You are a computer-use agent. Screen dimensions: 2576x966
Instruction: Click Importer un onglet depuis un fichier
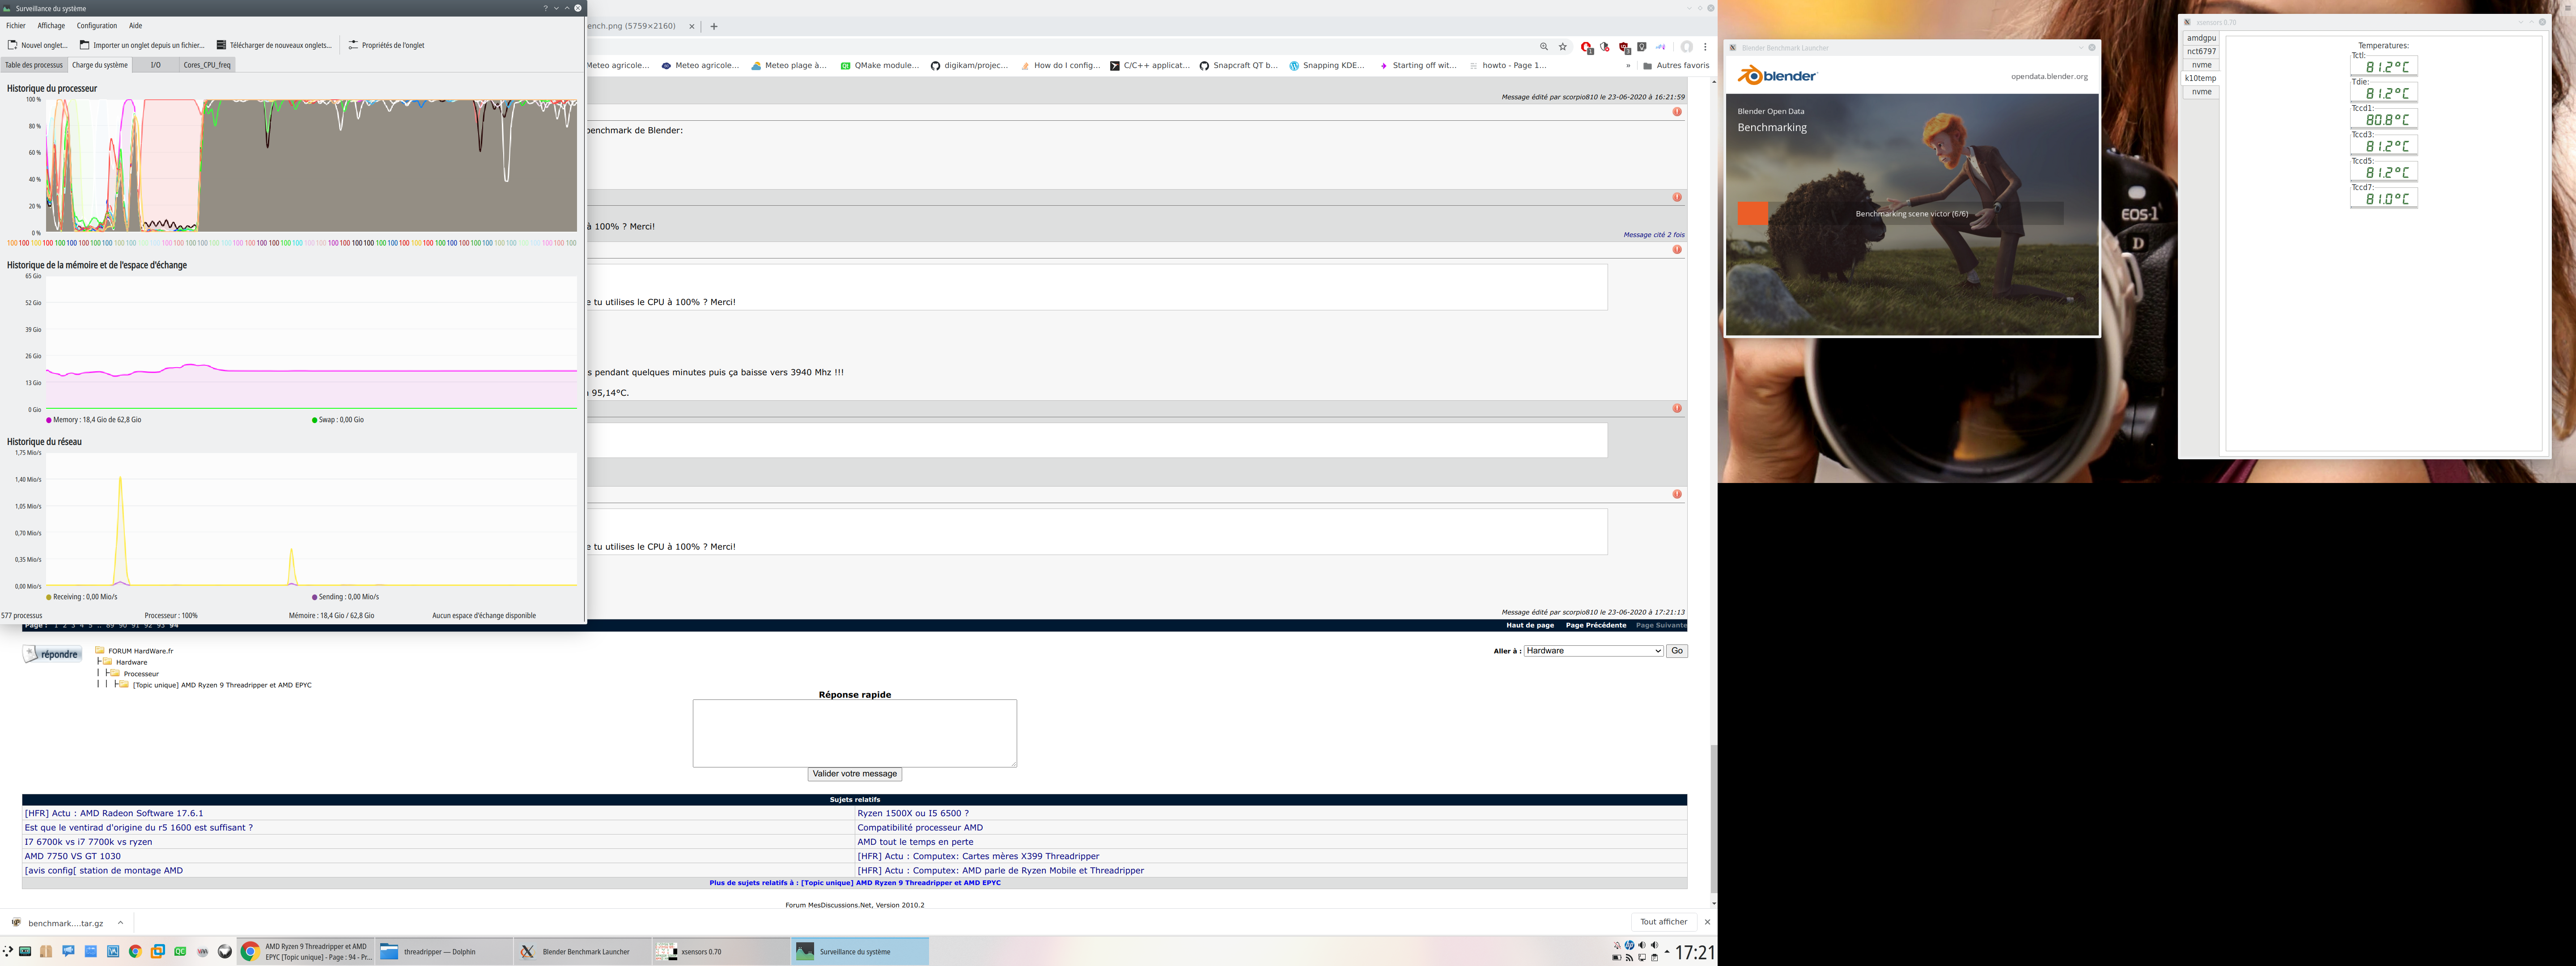(x=142, y=45)
